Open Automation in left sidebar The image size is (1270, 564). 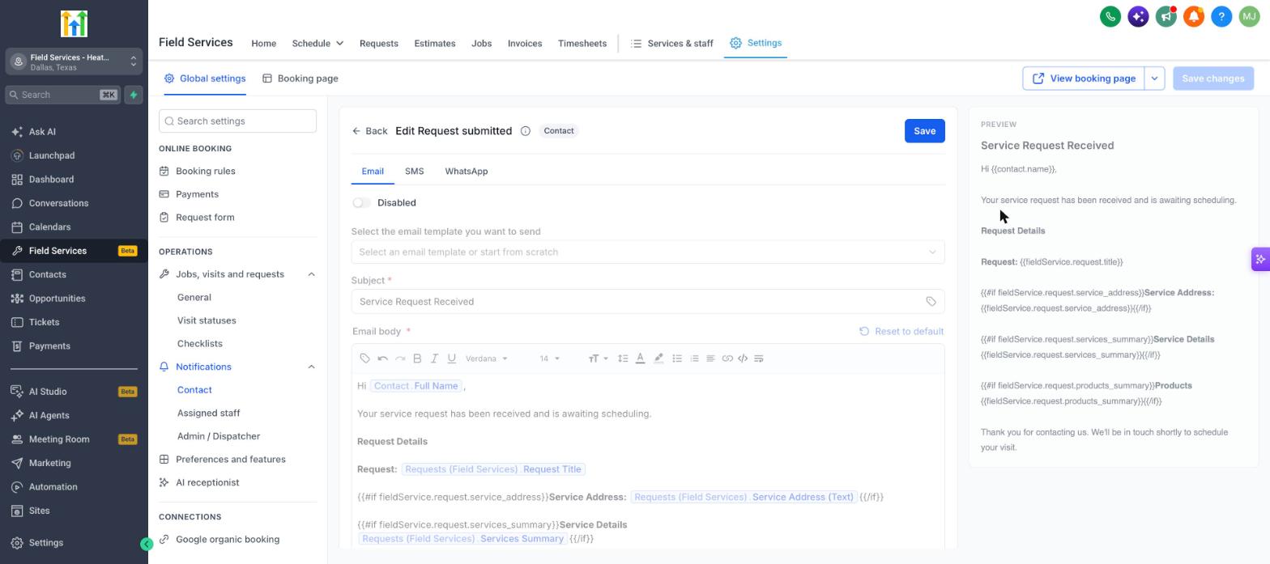pos(53,487)
